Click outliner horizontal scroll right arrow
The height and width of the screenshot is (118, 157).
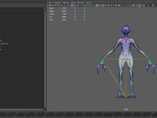coord(43,109)
